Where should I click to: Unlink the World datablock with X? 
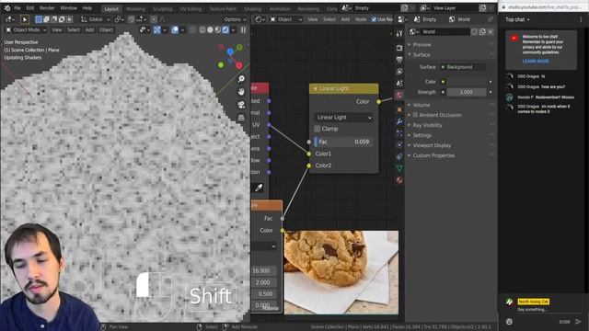point(491,32)
